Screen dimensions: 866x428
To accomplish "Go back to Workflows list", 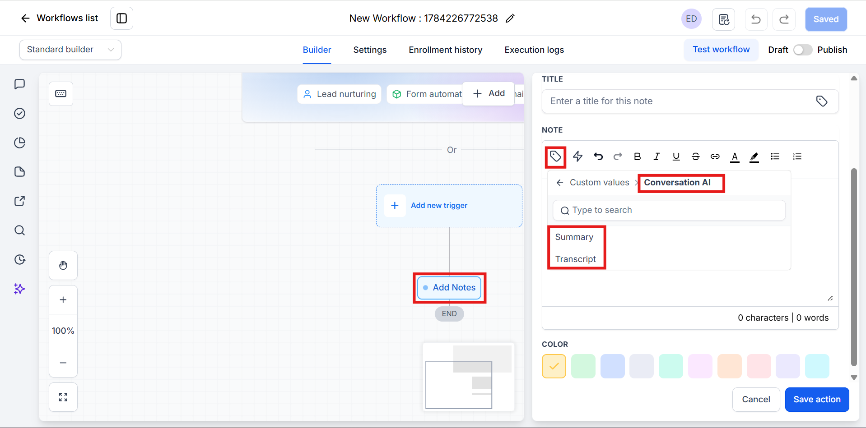I will point(59,18).
